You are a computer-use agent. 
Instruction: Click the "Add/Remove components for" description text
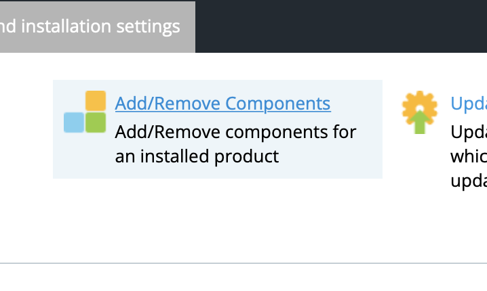(x=235, y=132)
